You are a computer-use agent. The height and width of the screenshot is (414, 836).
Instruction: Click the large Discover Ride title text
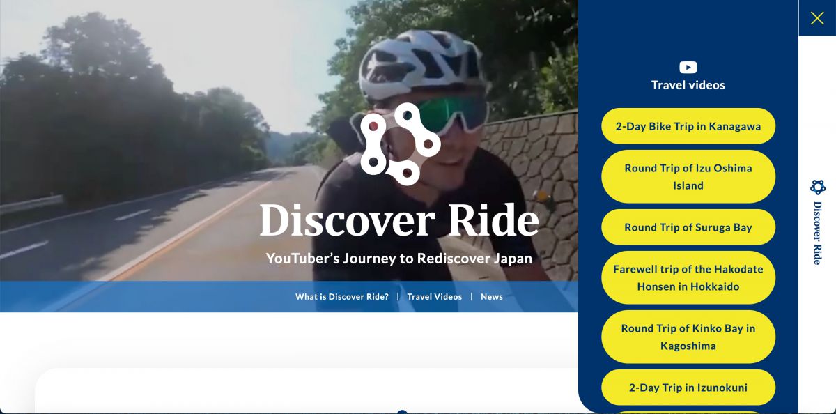400,220
